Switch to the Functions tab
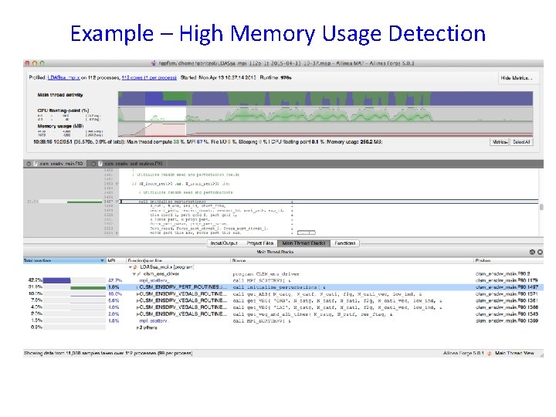Image resolution: width=556 pixels, height=417 pixels. click(344, 243)
